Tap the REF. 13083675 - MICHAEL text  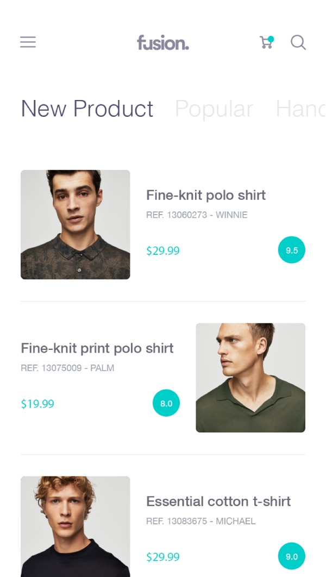(201, 522)
